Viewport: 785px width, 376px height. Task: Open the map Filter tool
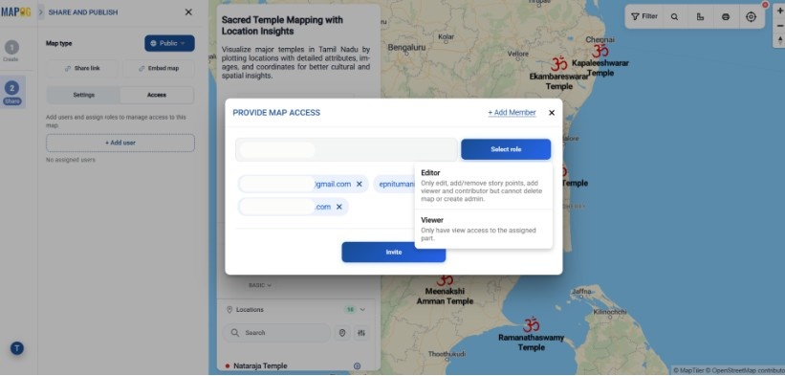pos(644,16)
